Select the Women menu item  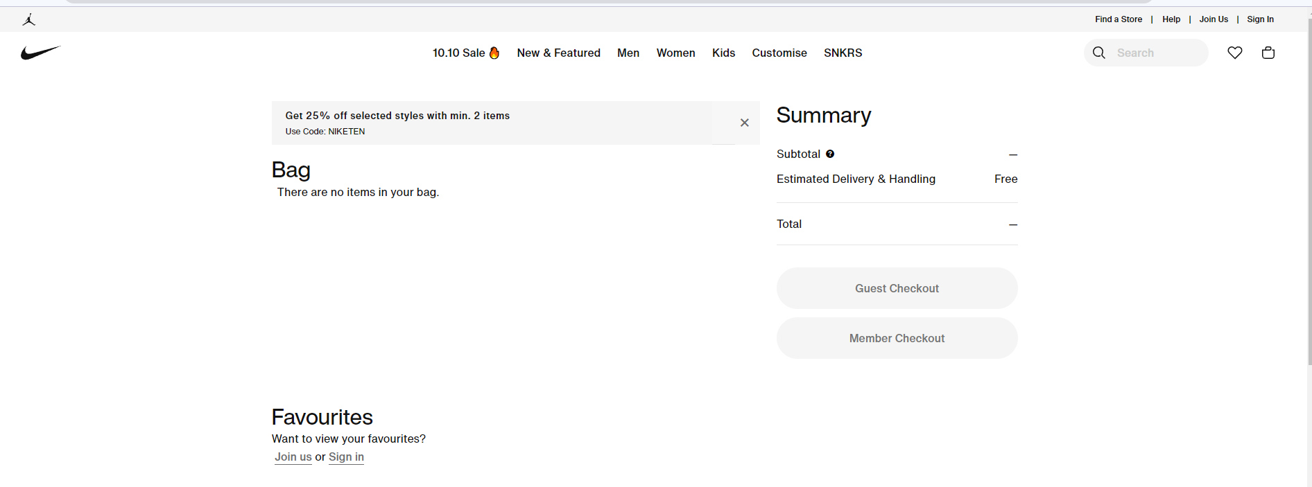click(675, 53)
